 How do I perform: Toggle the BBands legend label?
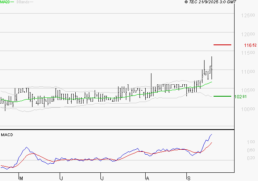point(22,2)
